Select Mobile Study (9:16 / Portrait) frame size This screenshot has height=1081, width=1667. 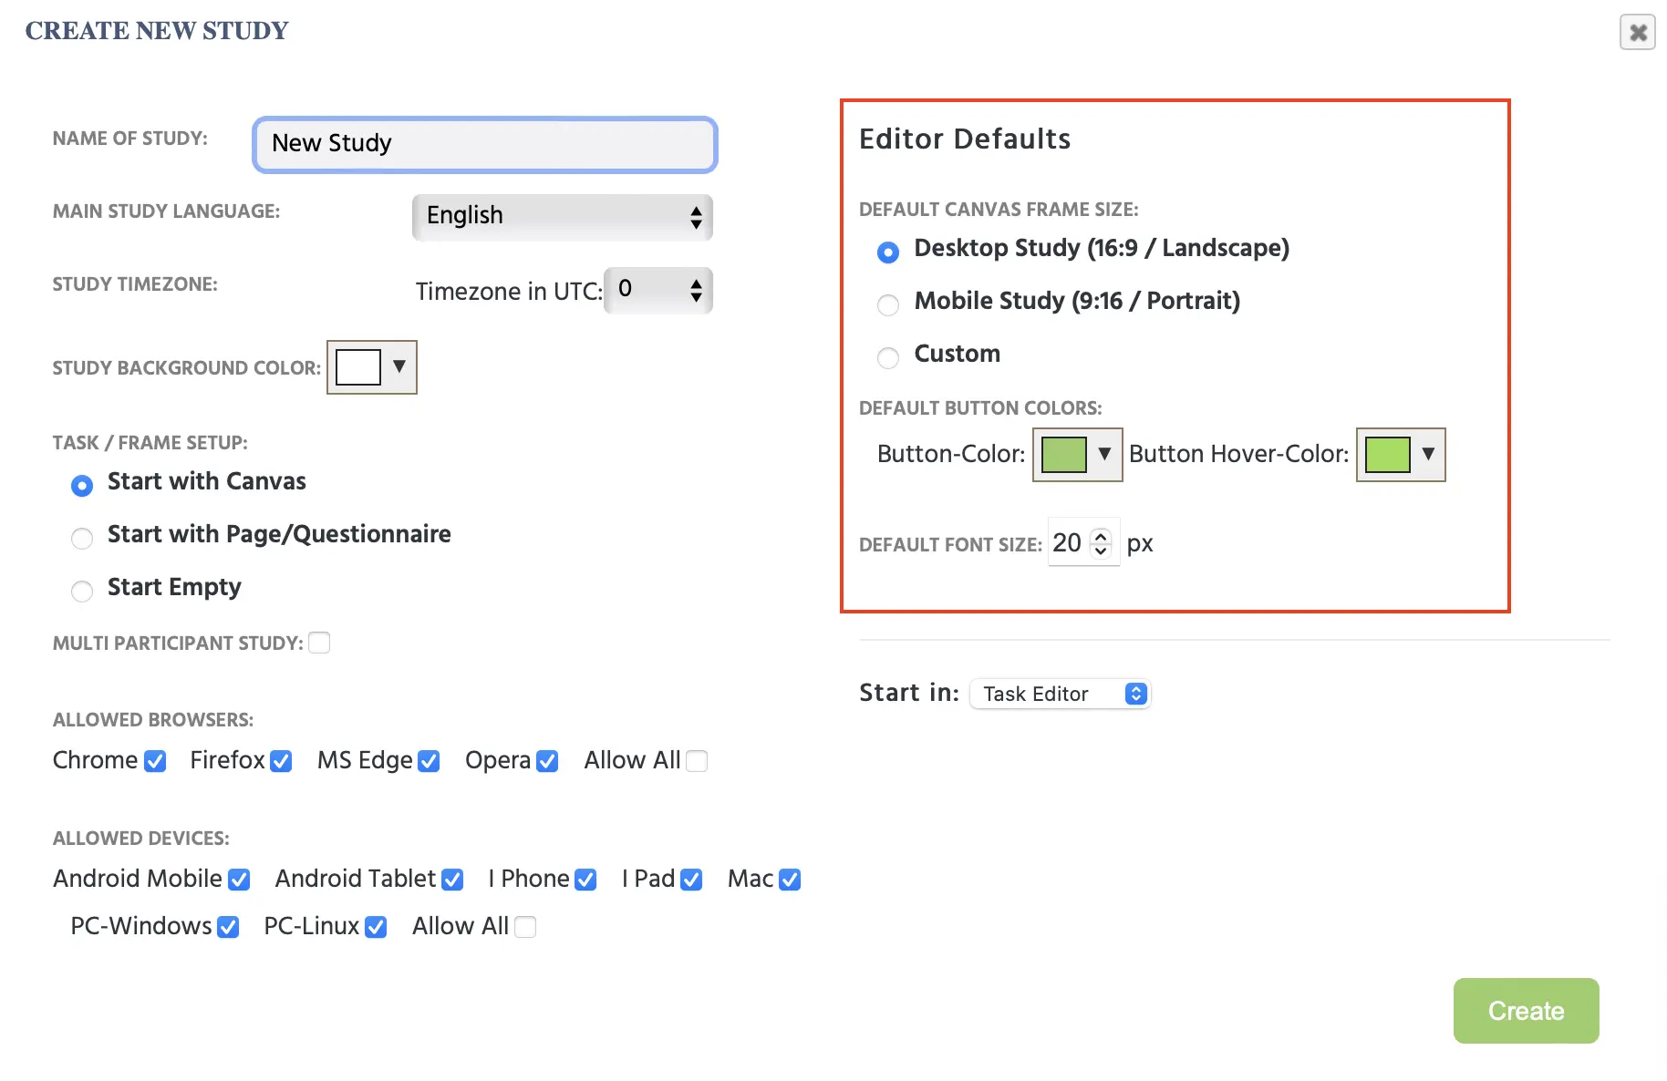tap(887, 304)
